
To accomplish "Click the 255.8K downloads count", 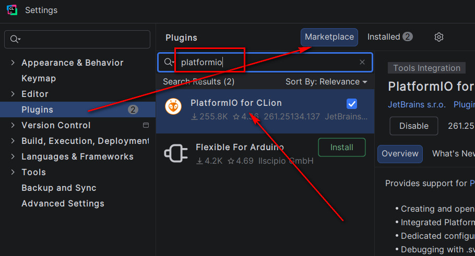I will pyautogui.click(x=209, y=116).
